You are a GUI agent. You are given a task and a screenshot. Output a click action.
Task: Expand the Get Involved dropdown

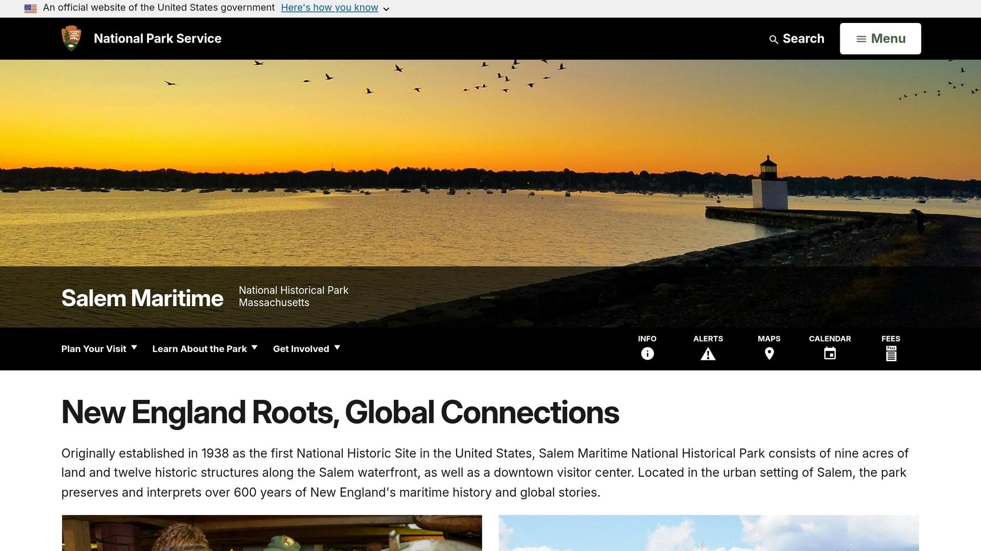[x=307, y=349]
